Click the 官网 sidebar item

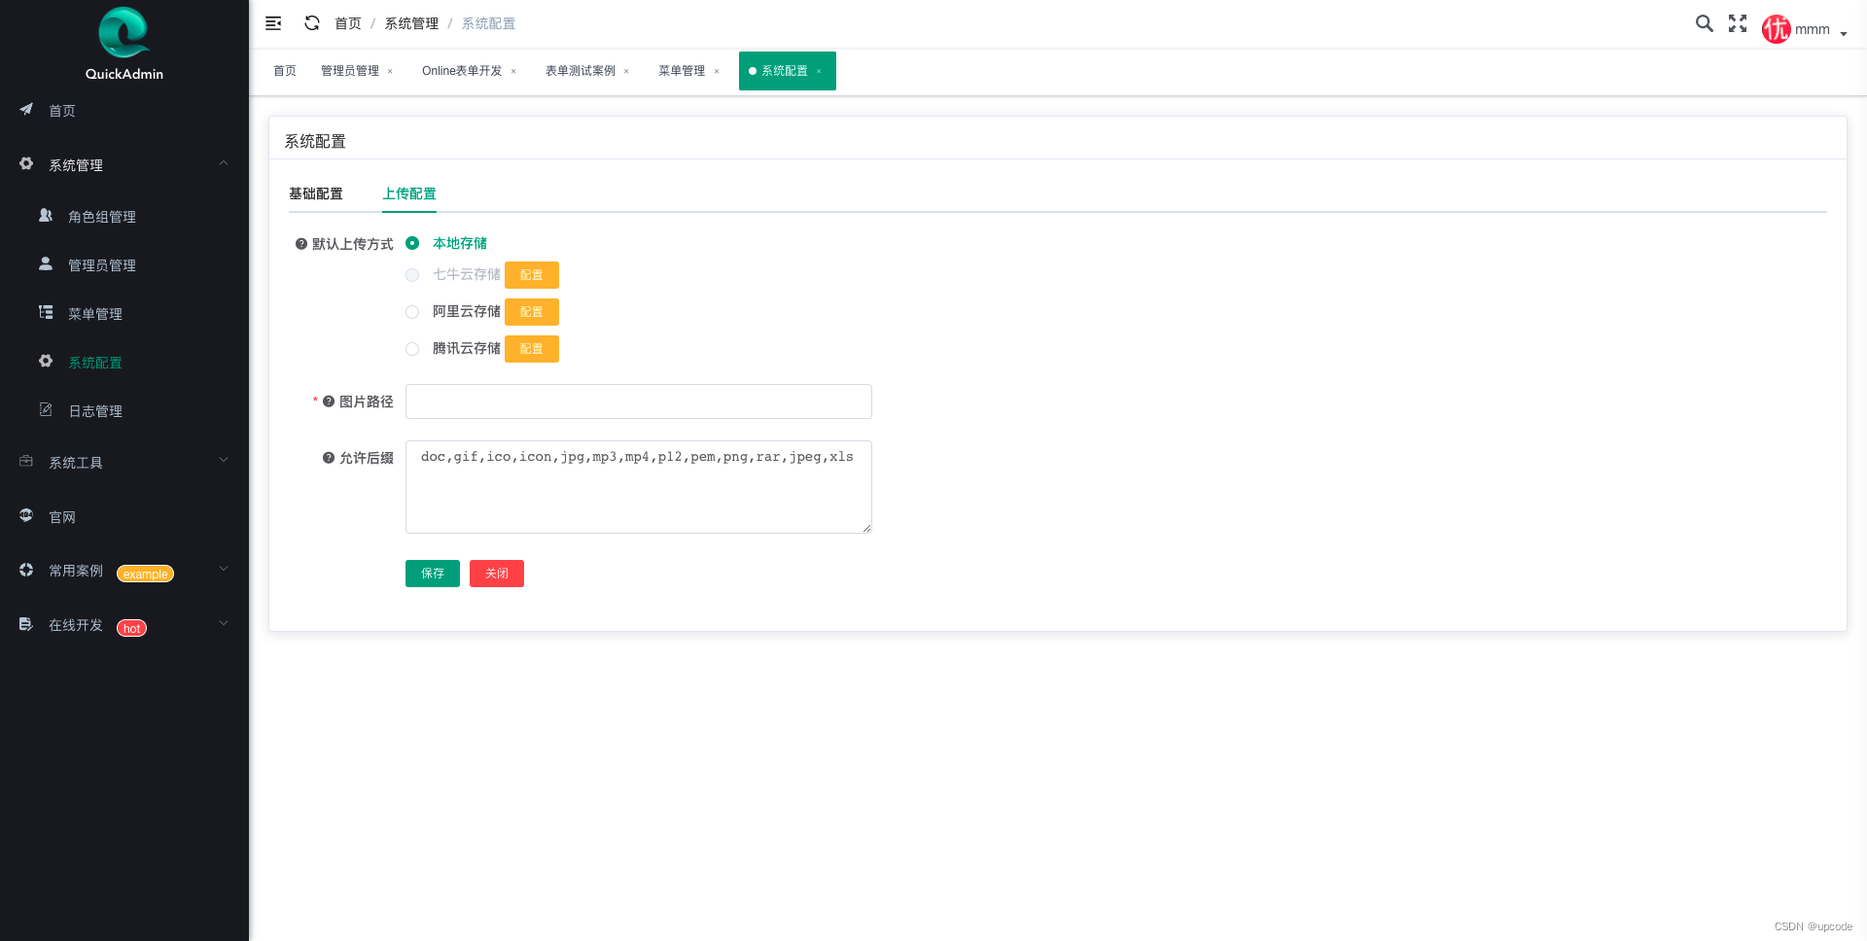[61, 516]
